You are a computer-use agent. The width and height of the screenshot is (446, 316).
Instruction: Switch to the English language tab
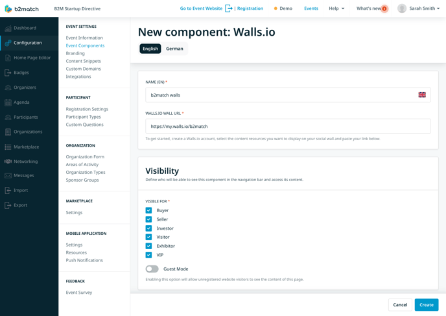pos(150,49)
